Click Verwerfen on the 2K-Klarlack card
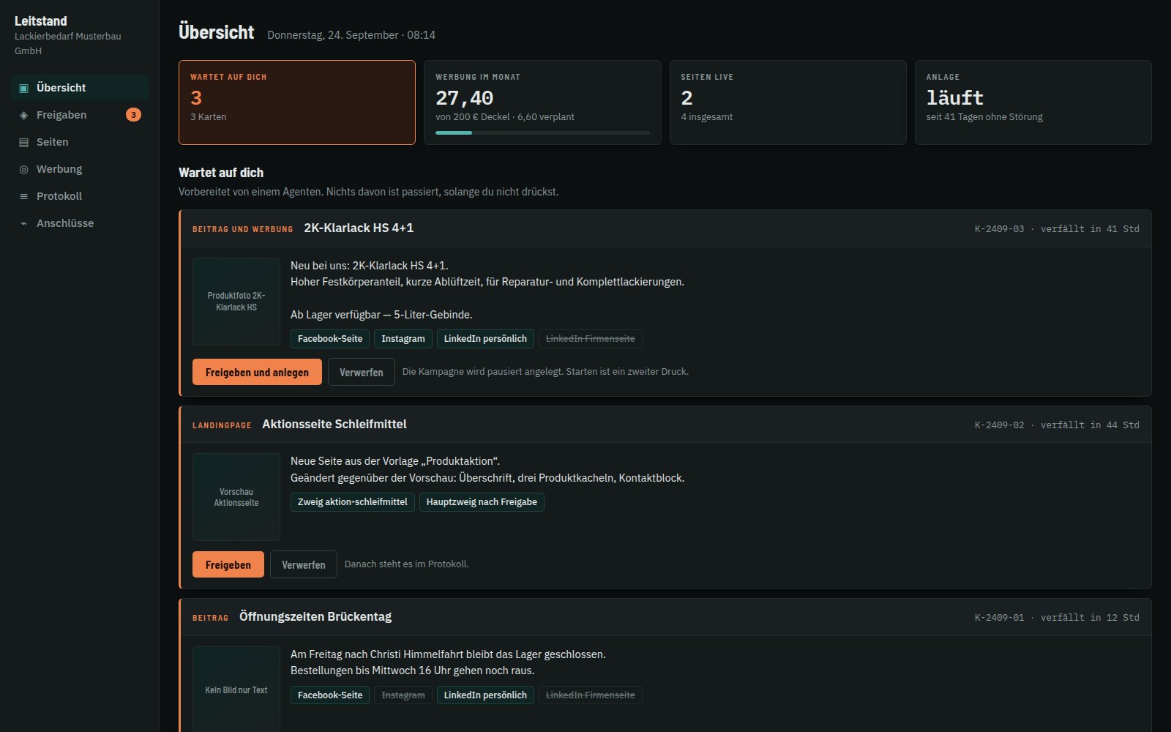This screenshot has height=732, width=1171. [362, 372]
